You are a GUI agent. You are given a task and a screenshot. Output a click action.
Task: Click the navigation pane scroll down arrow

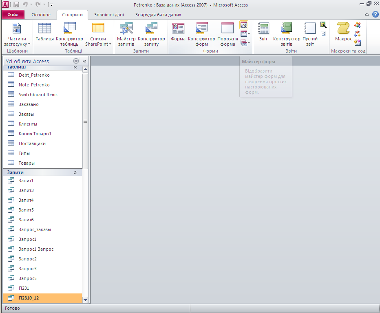pyautogui.click(x=85, y=300)
